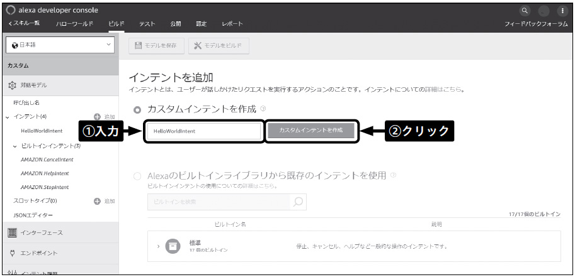This screenshot has width=575, height=277.
Task: Open the ビルトインインテント詳細はこちら link
Action: pos(259,186)
